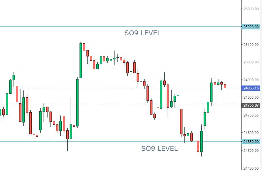Image resolution: width=262 pixels, height=170 pixels.
Task: Select the blue 24853.15 current price label
Action: click(x=251, y=88)
